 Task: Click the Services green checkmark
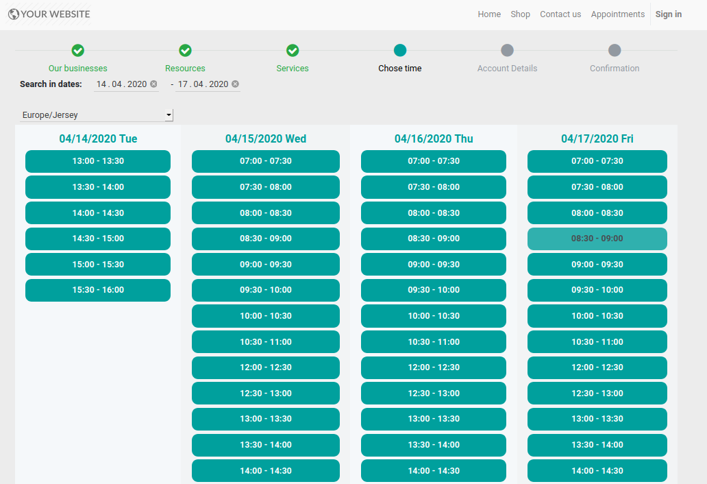(x=293, y=51)
